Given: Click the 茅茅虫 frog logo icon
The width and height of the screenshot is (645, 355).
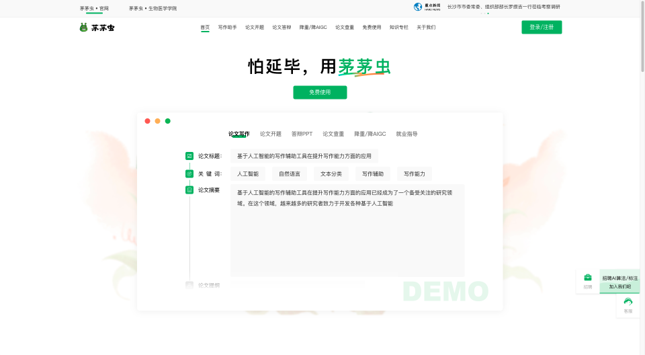Looking at the screenshot, I should (83, 28).
